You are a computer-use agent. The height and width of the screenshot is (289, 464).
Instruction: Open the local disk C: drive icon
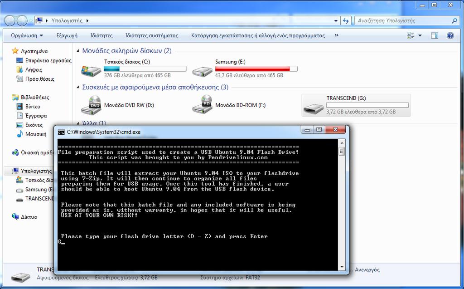91,70
